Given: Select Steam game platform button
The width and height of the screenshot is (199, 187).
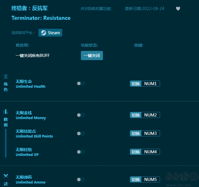Looking at the screenshot, I should pos(50,33).
